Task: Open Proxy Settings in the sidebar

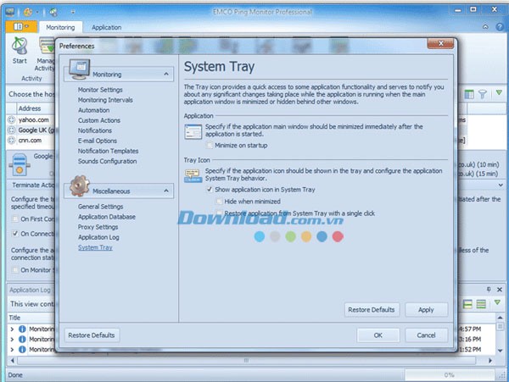Action: click(98, 227)
